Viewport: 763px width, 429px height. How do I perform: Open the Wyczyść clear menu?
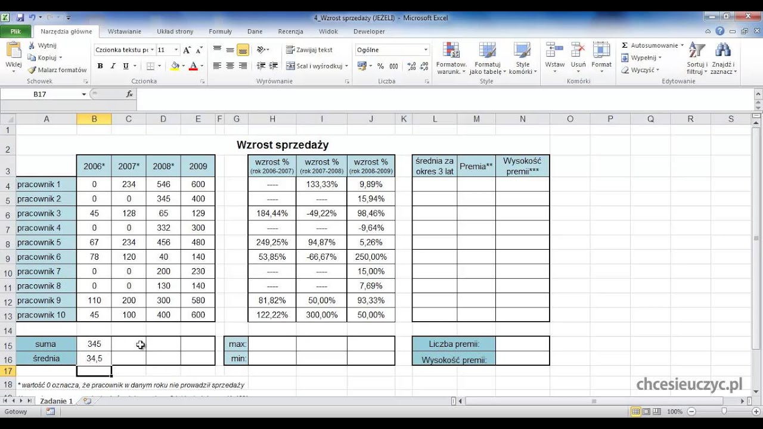pyautogui.click(x=640, y=70)
